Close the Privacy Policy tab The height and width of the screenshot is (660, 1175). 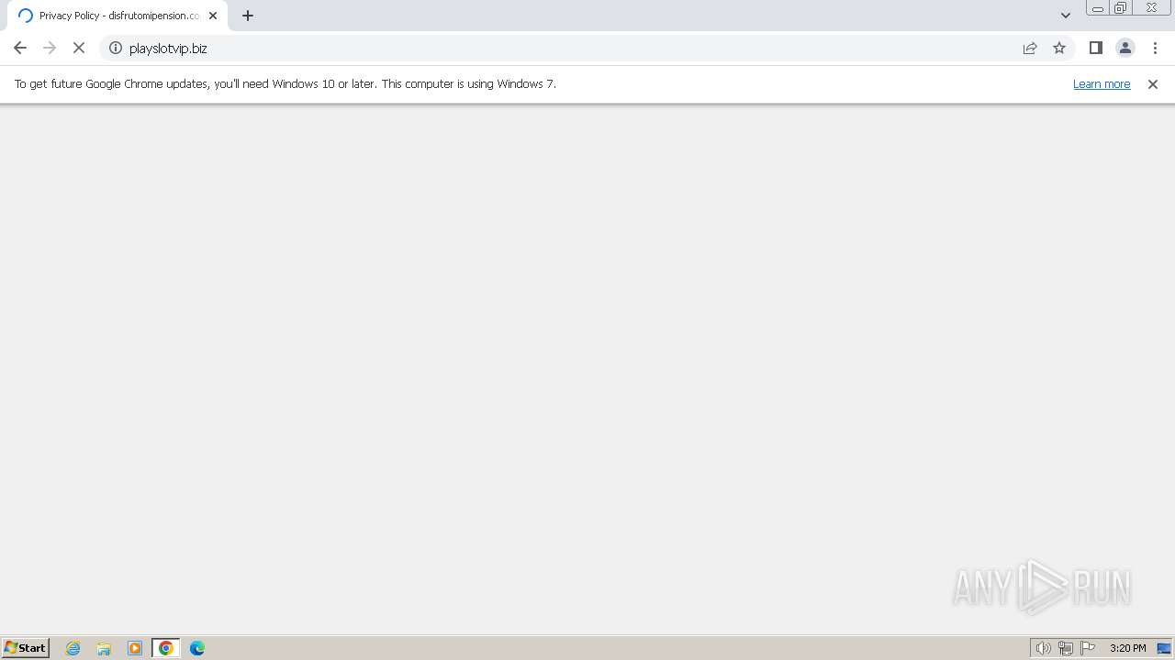click(213, 16)
